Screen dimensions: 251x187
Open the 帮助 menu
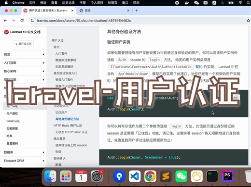pyautogui.click(x=136, y=2)
